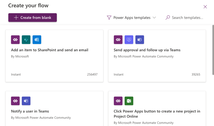Click the Power Apps icon on Notify a user card
The image size is (214, 126).
coord(15,101)
